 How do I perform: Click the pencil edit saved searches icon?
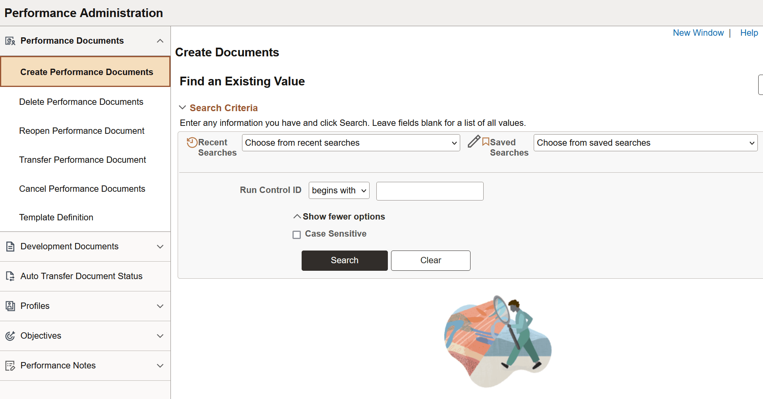click(x=474, y=142)
